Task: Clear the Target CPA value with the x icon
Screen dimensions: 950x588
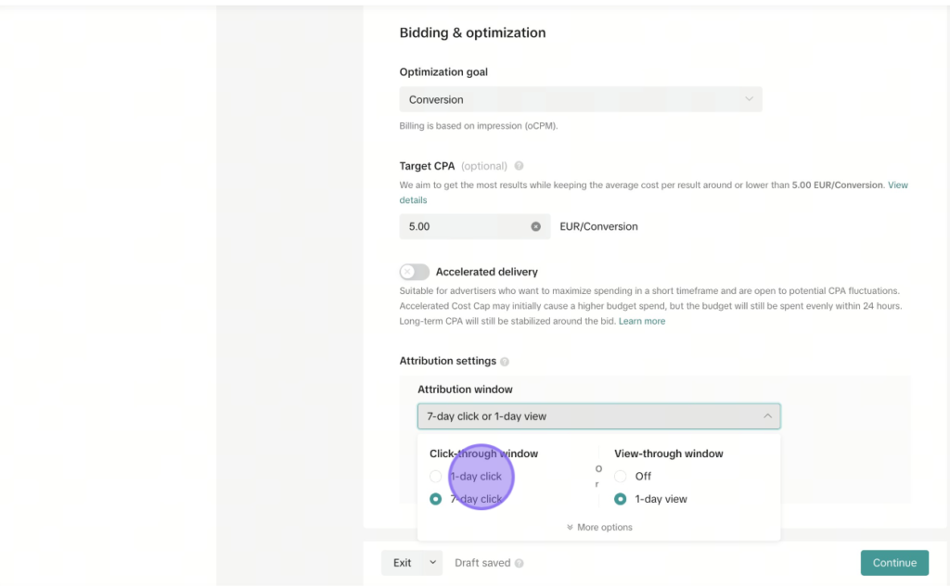Action: (x=535, y=226)
